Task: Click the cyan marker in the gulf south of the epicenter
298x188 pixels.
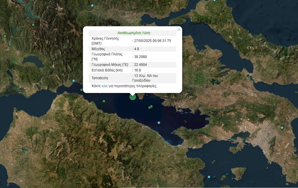Action: click(x=159, y=123)
